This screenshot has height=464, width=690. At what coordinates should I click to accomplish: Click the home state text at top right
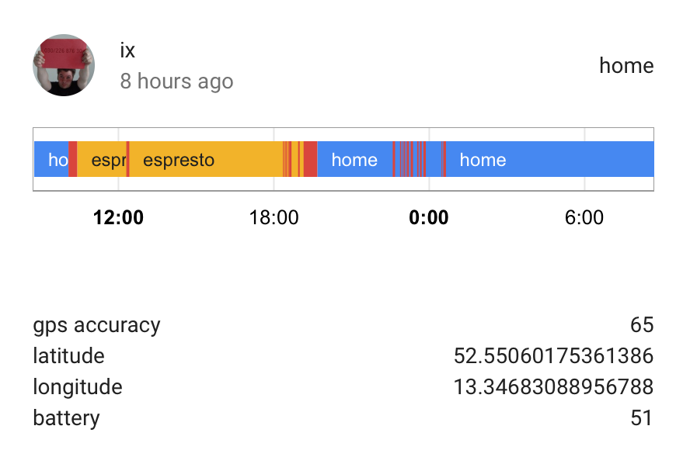coord(626,66)
